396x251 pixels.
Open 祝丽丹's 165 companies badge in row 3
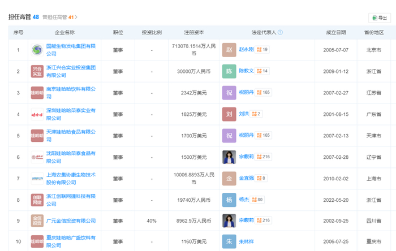coord(263,93)
